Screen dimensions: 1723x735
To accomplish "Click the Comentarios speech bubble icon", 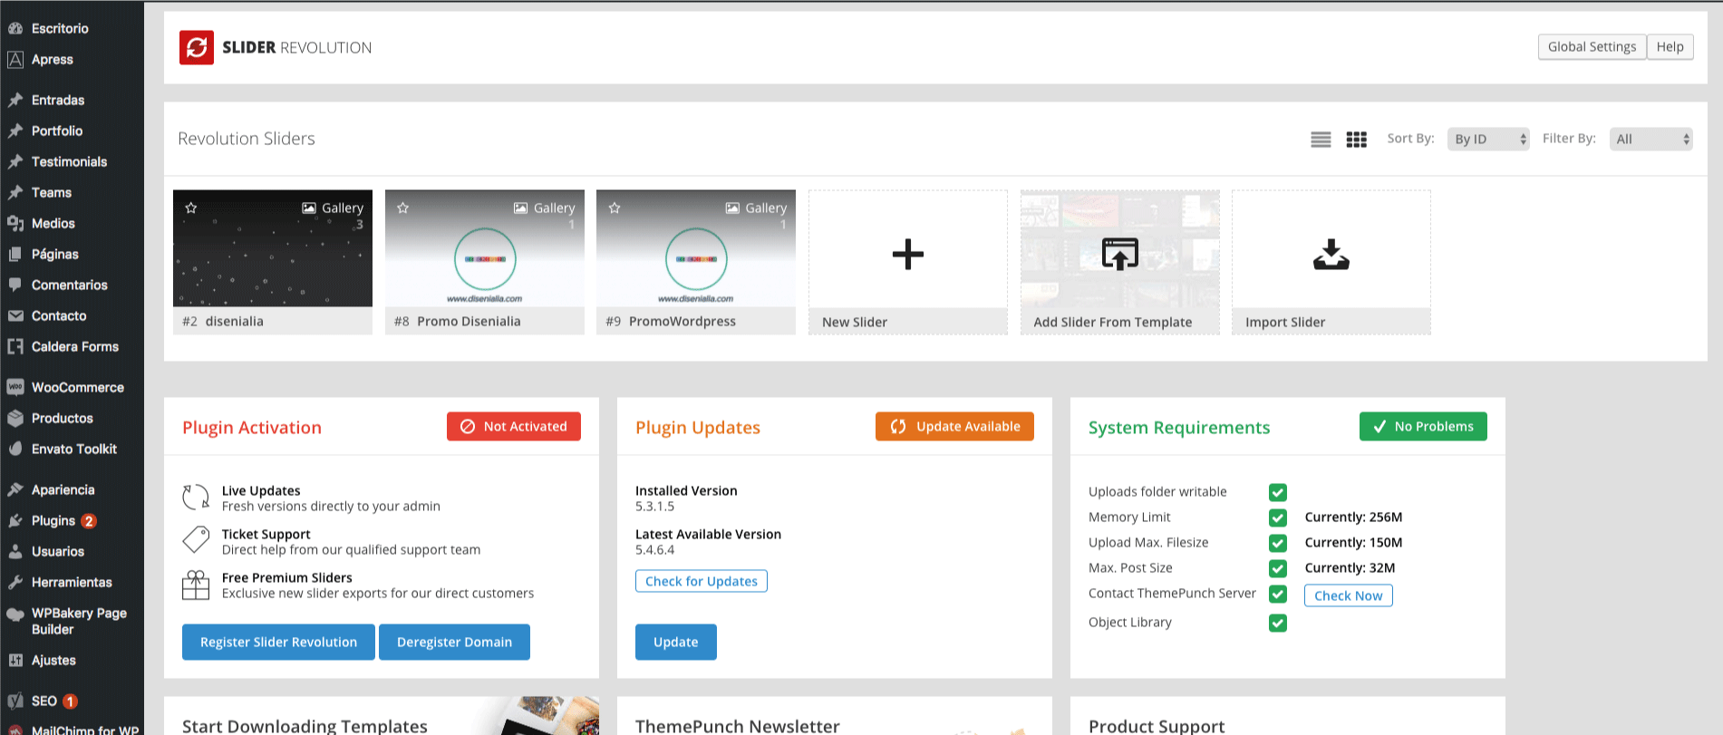I will tap(15, 285).
